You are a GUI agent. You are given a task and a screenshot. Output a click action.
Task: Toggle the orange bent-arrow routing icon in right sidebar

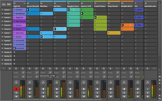pos(160,92)
